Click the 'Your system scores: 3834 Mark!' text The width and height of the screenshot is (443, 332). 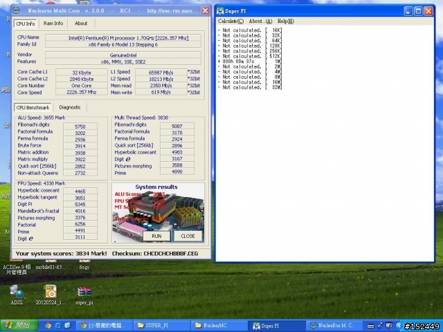click(62, 254)
